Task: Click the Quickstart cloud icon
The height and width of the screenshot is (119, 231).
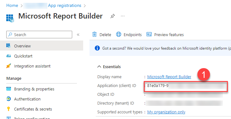Action: [x=8, y=56]
